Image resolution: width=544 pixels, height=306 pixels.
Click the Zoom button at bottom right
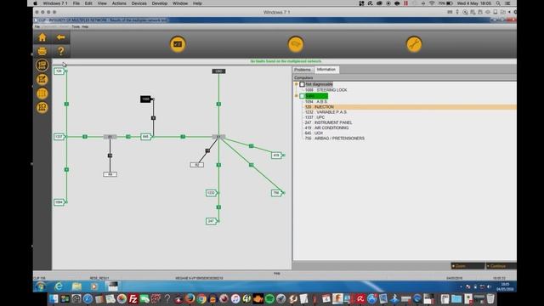467,266
